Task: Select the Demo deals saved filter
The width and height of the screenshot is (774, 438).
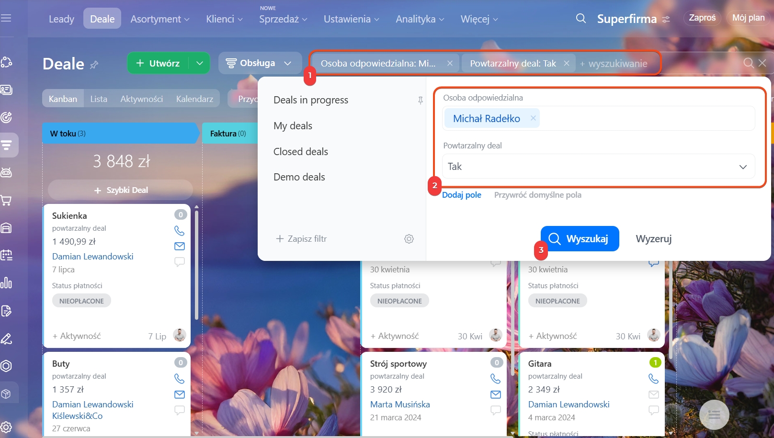Action: (299, 177)
